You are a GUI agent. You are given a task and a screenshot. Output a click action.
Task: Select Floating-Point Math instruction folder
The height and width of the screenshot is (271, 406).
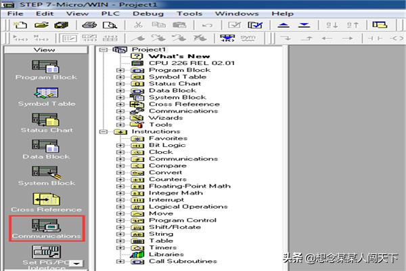click(x=189, y=186)
